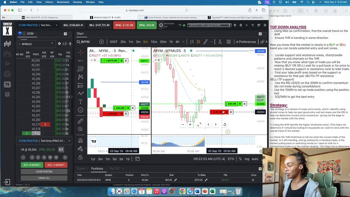Click the chart reset view icon
Image resolution: width=350 pixels, height=197 pixels.
pos(225,124)
